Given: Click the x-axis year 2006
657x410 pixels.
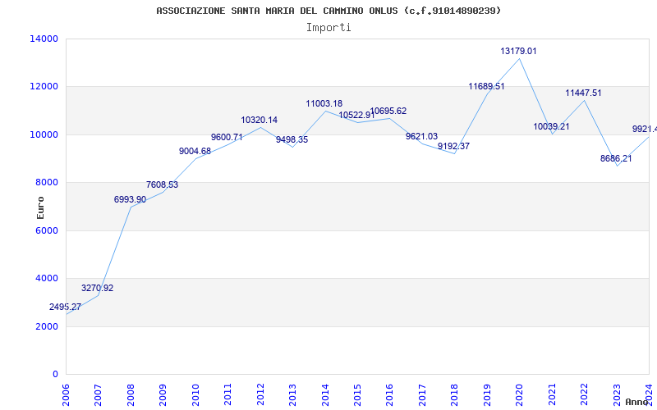Looking at the screenshot, I should click(x=66, y=394).
